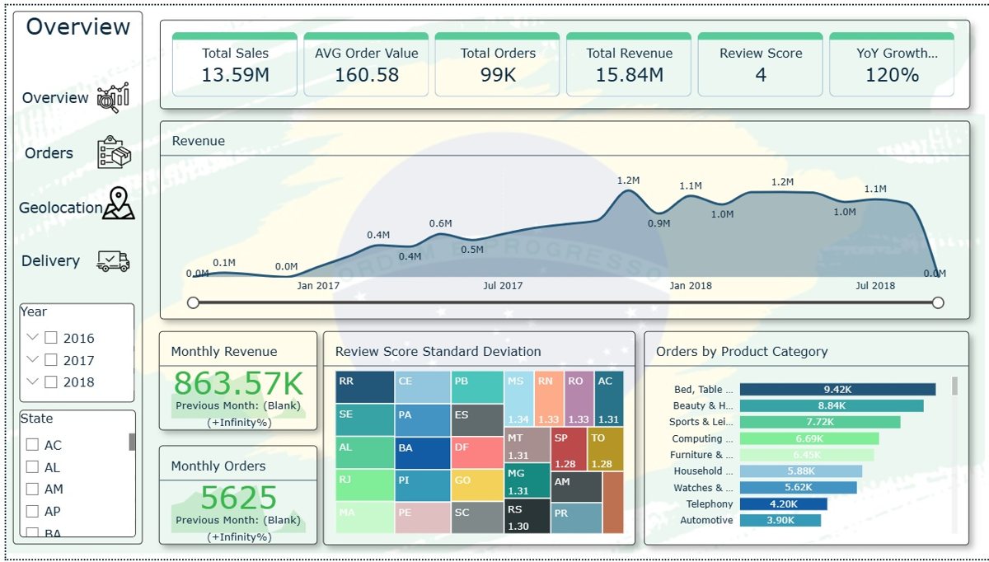Select the RJ treemap tile
This screenshot has height=562, width=989.
365,485
